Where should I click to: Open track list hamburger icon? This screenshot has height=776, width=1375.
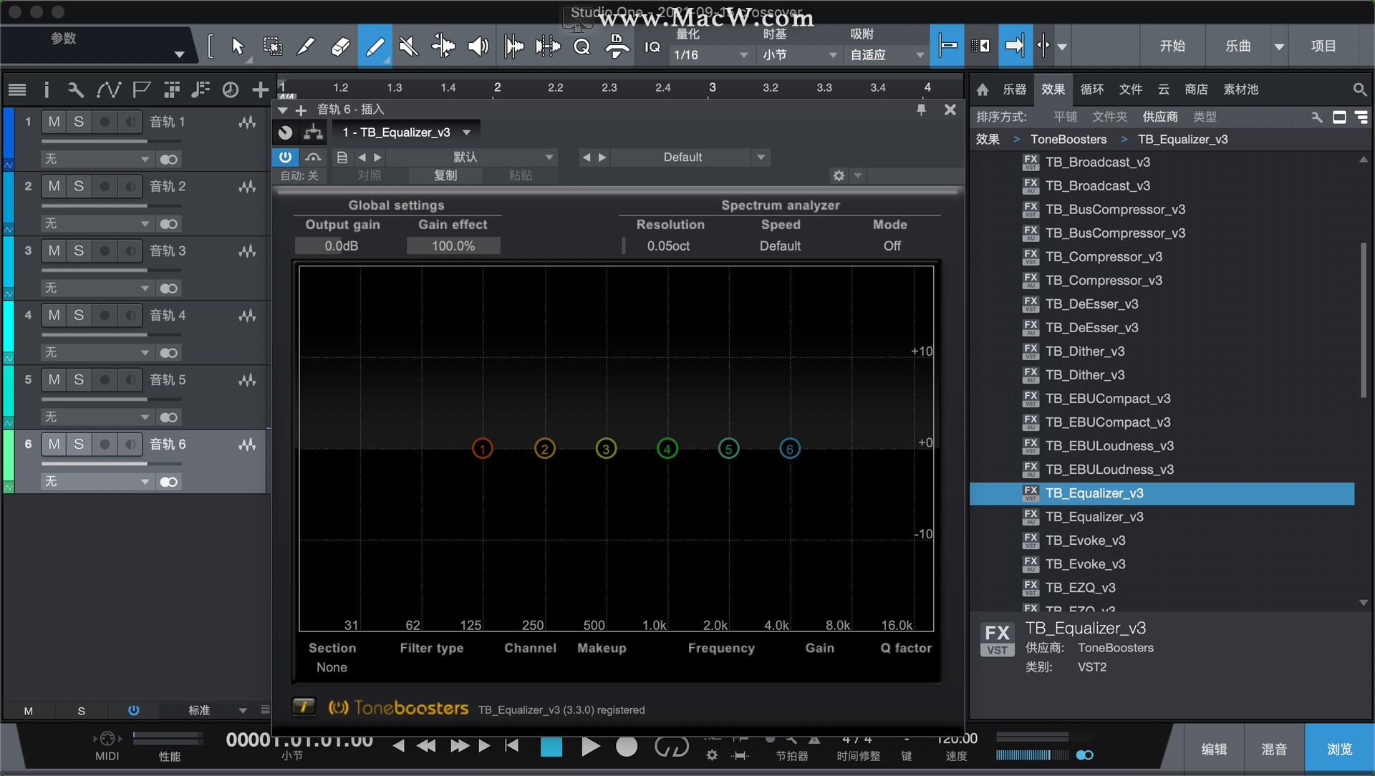tap(17, 89)
